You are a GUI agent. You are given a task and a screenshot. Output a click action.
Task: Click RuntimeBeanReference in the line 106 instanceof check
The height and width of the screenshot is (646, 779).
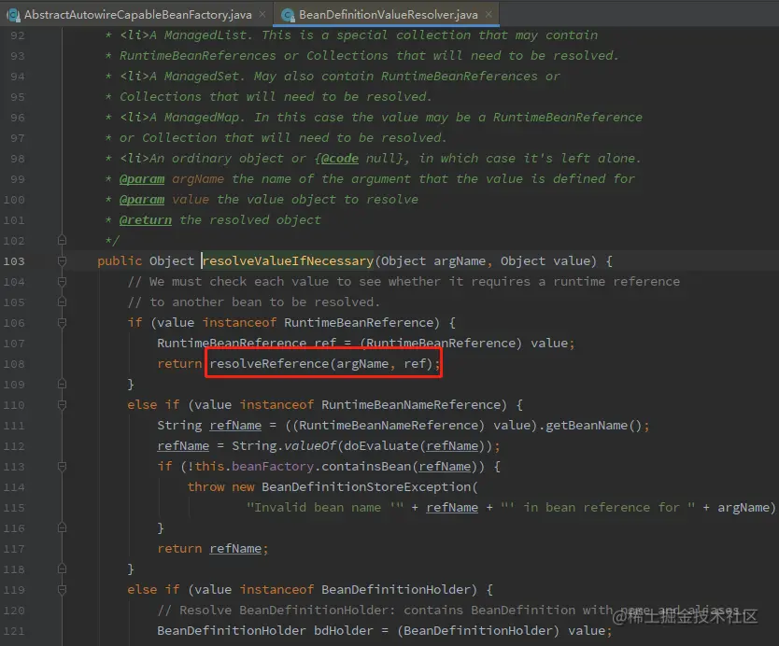tap(359, 323)
